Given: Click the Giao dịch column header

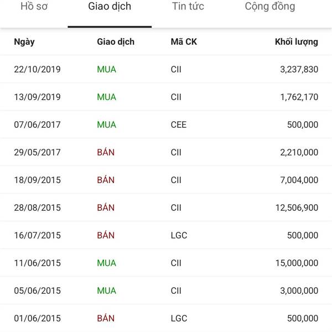Looking at the screenshot, I should tap(116, 41).
